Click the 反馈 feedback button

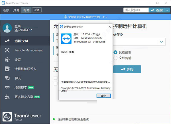tap(37, 10)
